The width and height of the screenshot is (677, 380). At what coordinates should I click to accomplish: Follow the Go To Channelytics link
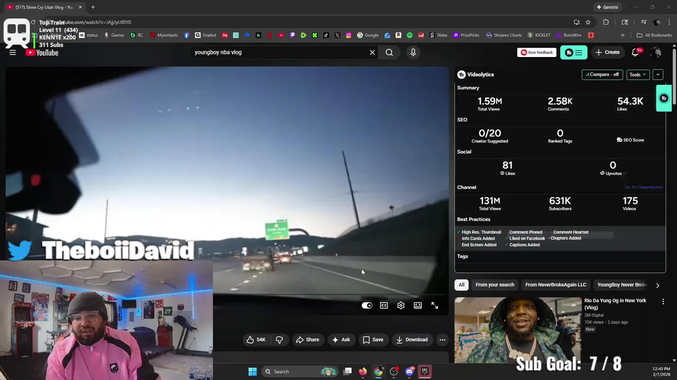643,187
